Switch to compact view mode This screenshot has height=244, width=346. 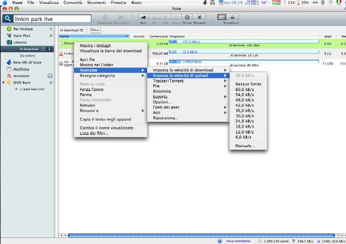point(233,17)
